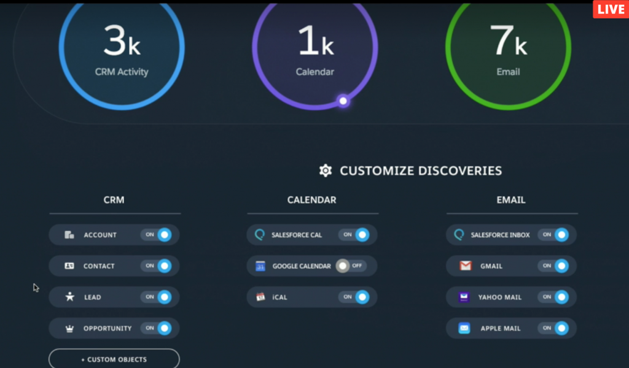Click the LIVE badge
The height and width of the screenshot is (368, 629).
point(611,9)
